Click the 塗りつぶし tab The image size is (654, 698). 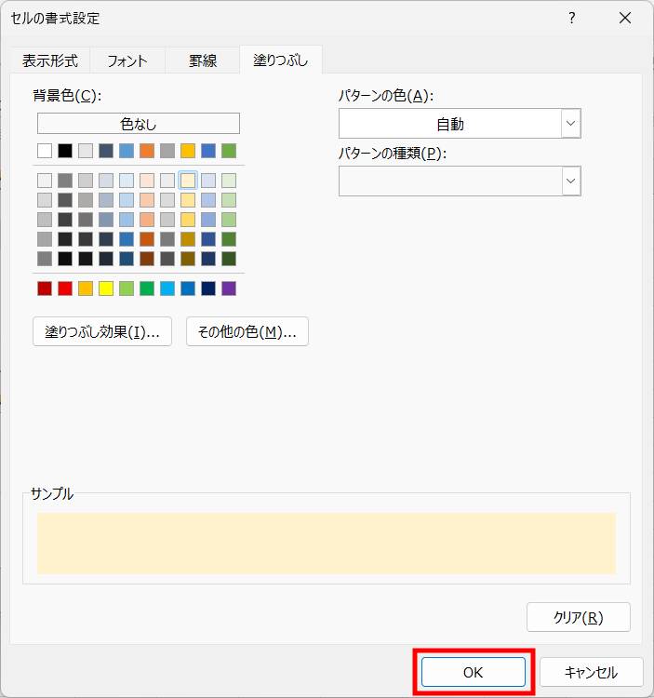281,60
